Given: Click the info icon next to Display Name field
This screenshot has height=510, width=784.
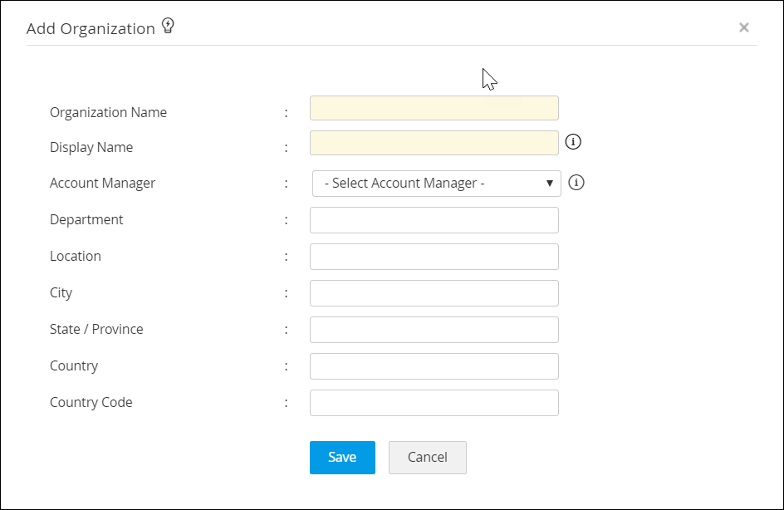Looking at the screenshot, I should click(573, 141).
